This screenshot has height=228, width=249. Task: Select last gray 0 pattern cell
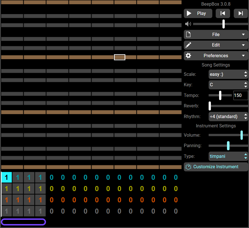176,211
